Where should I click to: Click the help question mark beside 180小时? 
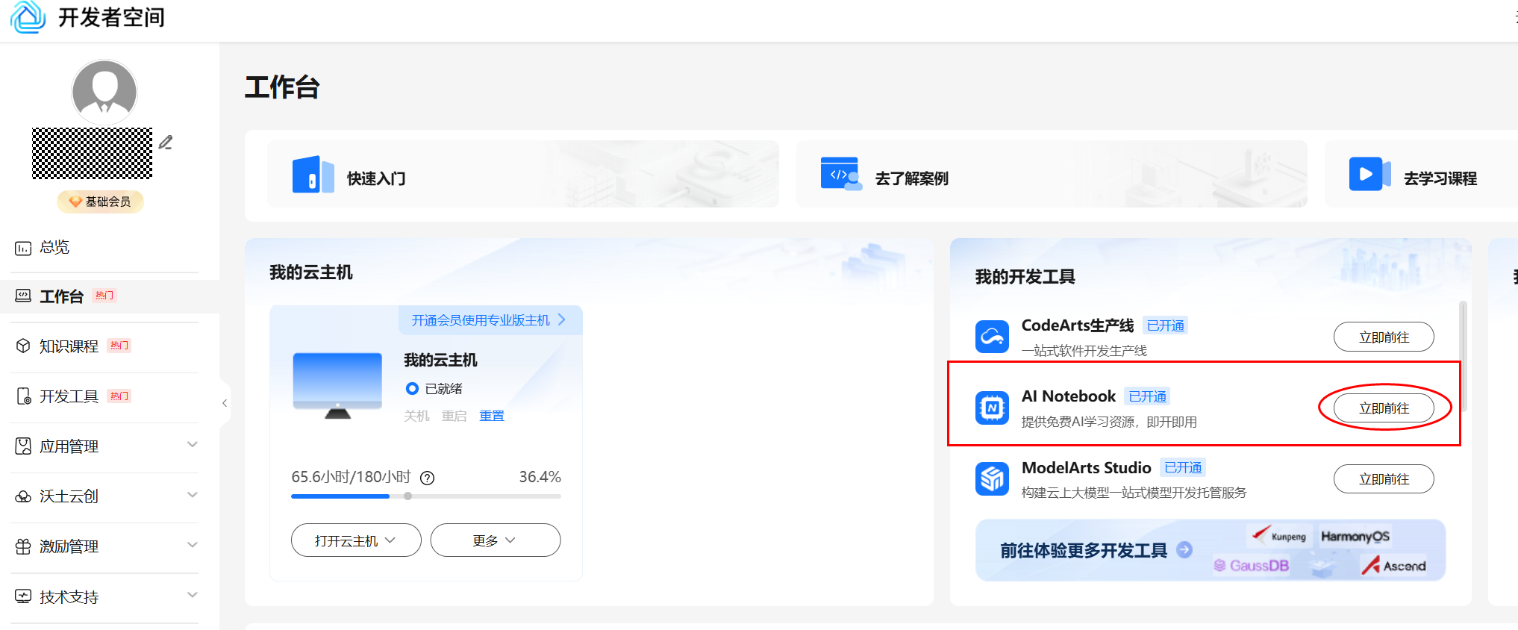[427, 478]
